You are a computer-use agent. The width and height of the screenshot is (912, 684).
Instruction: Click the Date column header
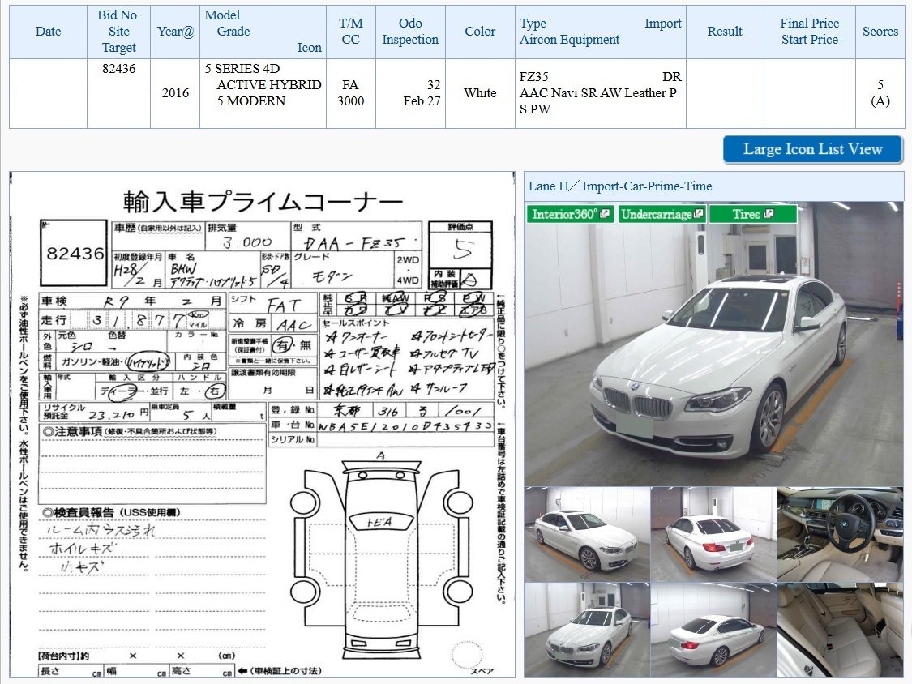(49, 32)
